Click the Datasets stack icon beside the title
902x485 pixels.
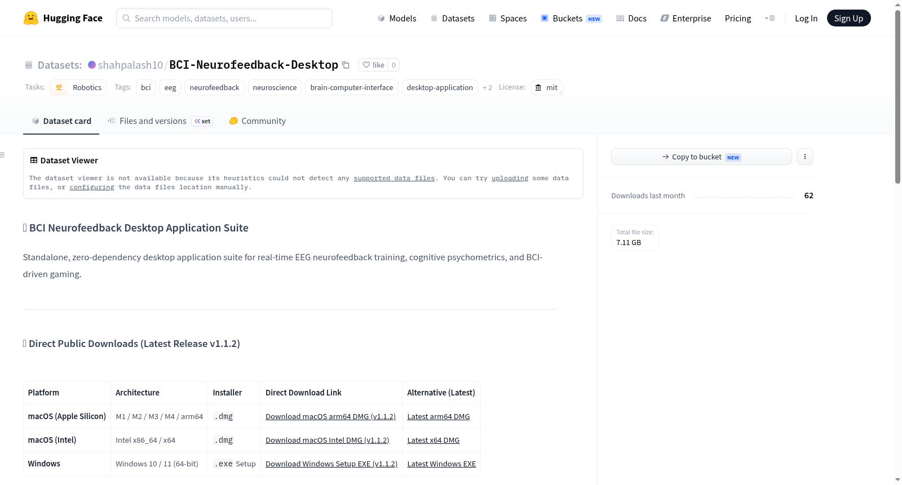tap(29, 65)
